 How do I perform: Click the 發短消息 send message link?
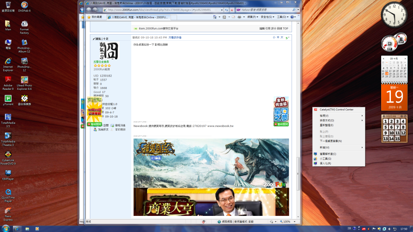pyautogui.click(x=120, y=126)
